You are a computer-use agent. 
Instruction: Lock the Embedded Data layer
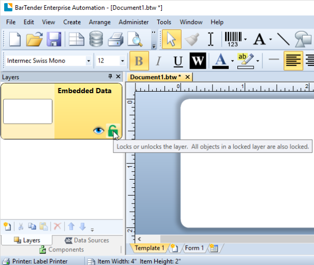tap(113, 130)
